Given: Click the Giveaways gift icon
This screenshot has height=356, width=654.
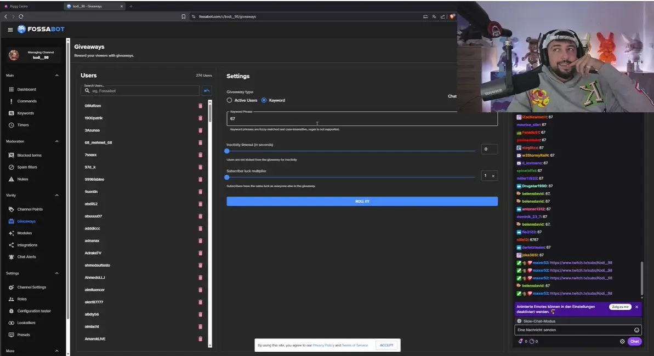Looking at the screenshot, I should [12, 221].
